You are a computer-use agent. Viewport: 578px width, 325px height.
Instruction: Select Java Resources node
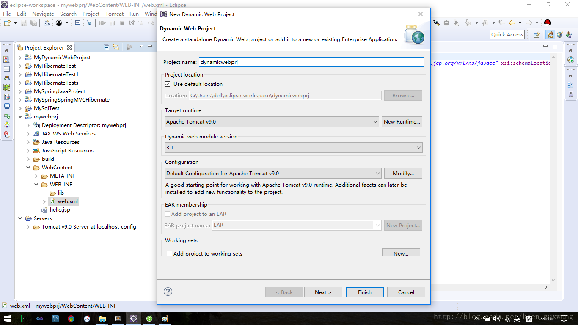point(61,142)
